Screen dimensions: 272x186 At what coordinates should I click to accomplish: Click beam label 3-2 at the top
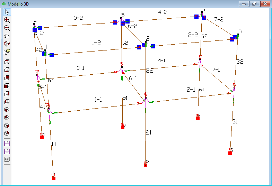tap(78, 18)
